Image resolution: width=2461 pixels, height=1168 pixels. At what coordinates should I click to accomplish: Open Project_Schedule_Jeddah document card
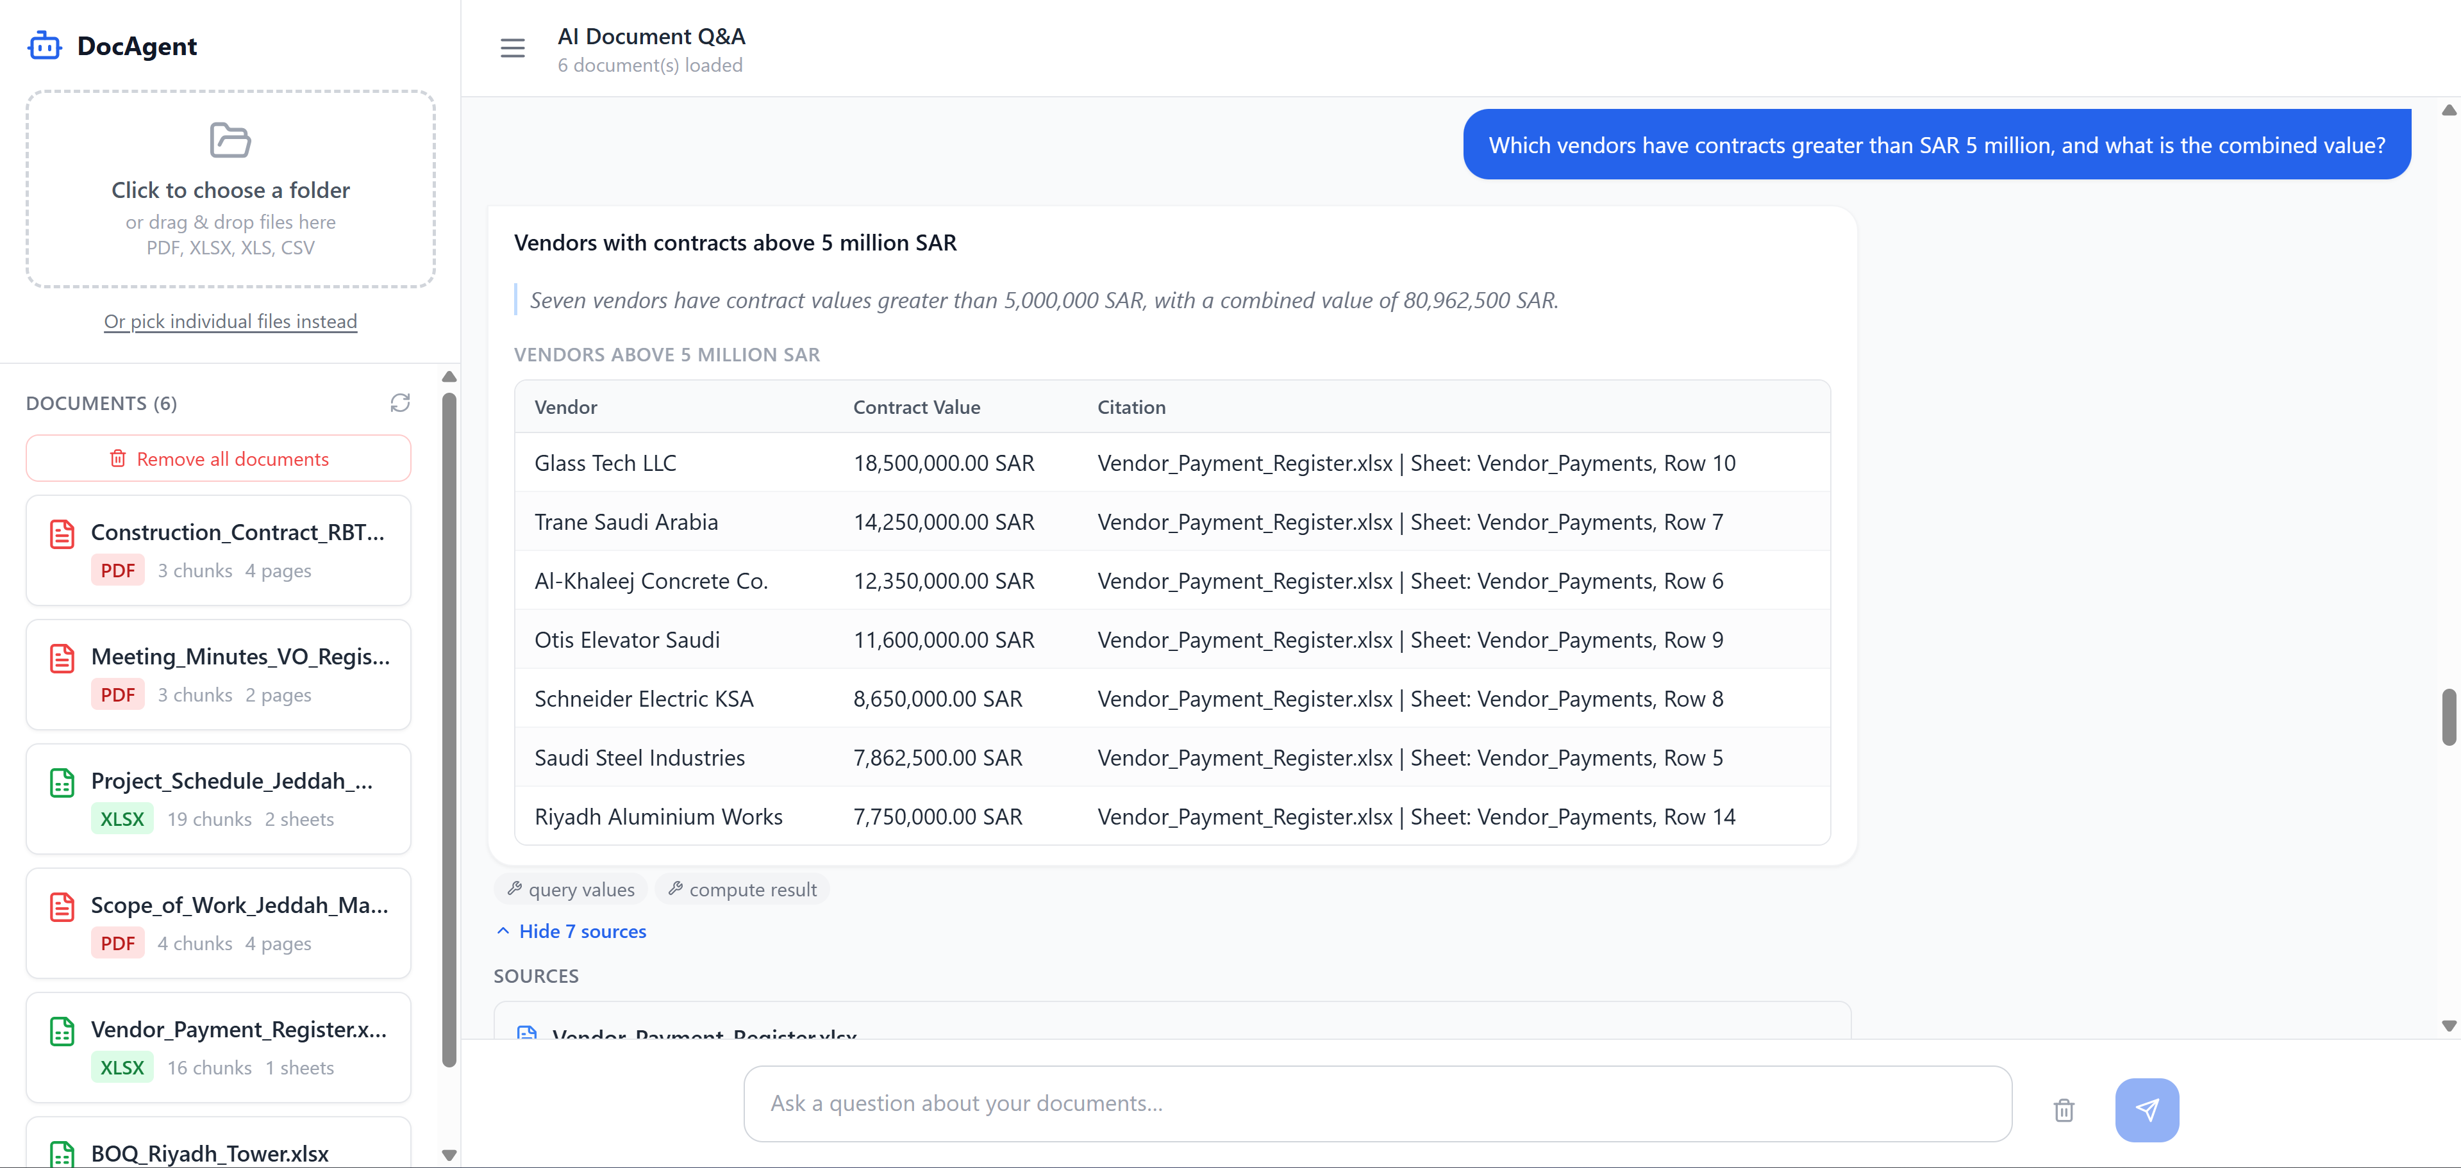pyautogui.click(x=219, y=798)
